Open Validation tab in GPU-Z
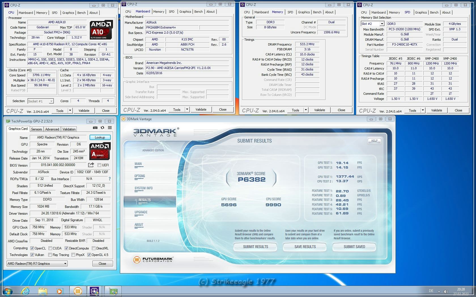Viewport: 476px width, 297px height. click(x=69, y=129)
